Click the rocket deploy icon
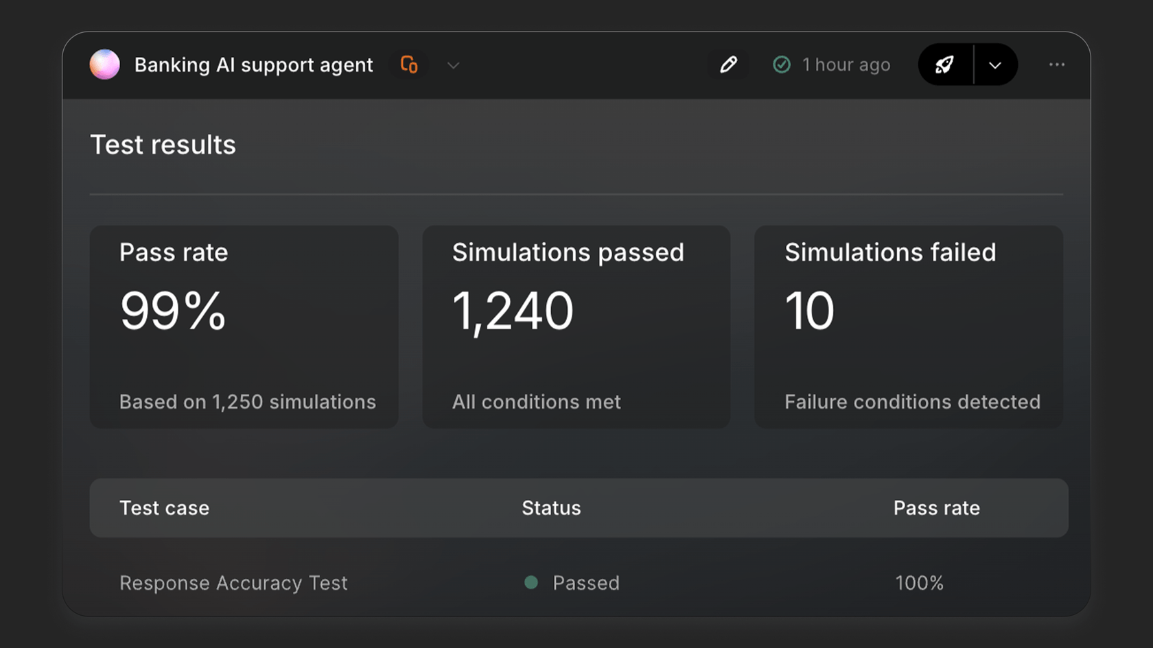 pyautogui.click(x=946, y=64)
